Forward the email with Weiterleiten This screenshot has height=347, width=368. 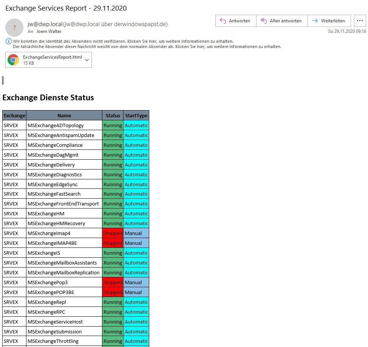(x=329, y=21)
